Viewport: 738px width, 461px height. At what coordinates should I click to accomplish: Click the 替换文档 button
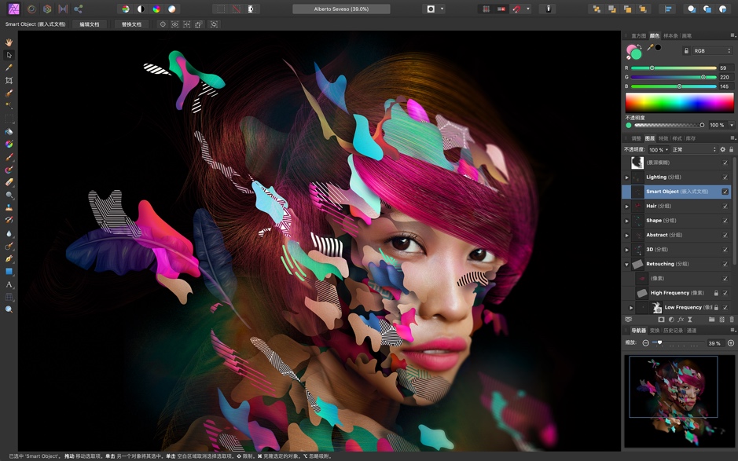(133, 24)
